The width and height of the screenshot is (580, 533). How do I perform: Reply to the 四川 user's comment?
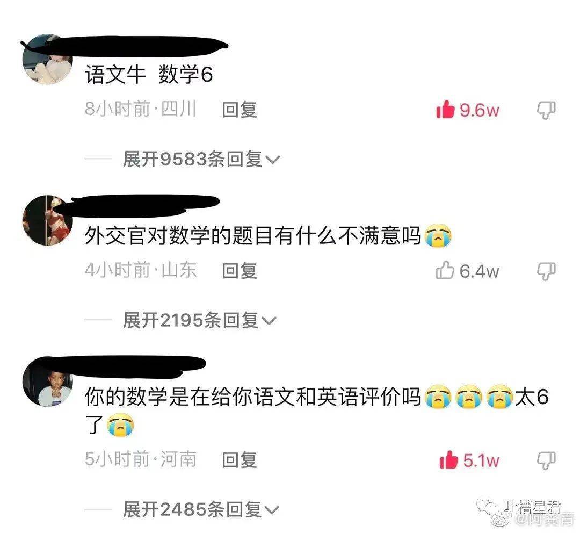coord(240,110)
